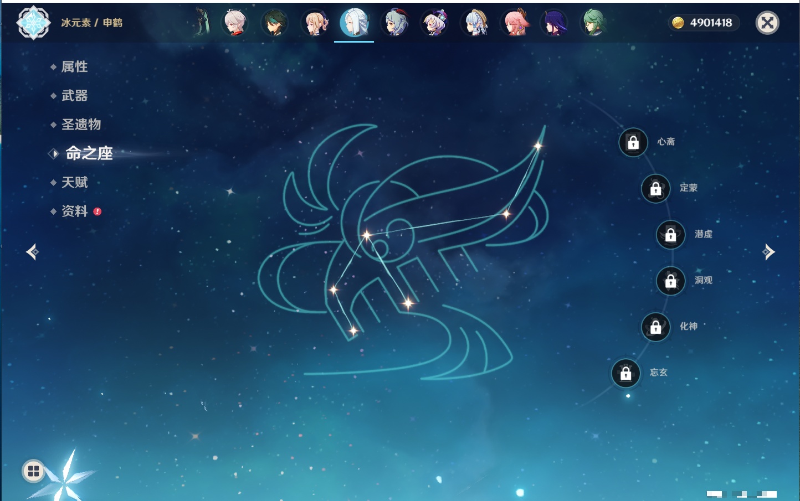This screenshot has height=501, width=800.
Task: Switch to the pink-haired Yae Miko portrait
Action: coord(514,23)
